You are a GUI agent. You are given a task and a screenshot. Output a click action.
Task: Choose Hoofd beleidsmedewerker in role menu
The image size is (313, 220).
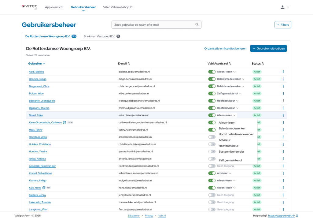click(236, 134)
